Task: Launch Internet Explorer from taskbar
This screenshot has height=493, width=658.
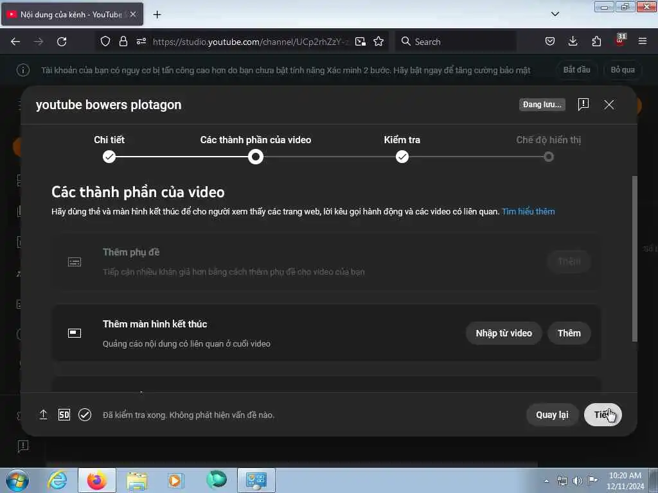Action: point(57,480)
